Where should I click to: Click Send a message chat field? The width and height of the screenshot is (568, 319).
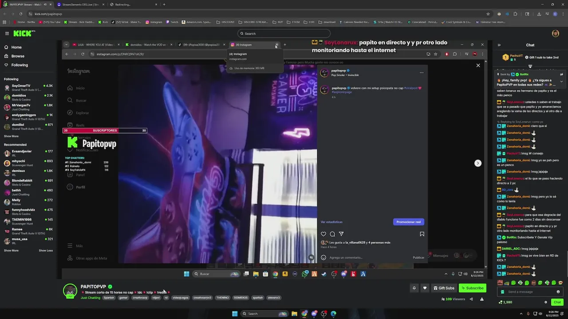[x=530, y=292]
